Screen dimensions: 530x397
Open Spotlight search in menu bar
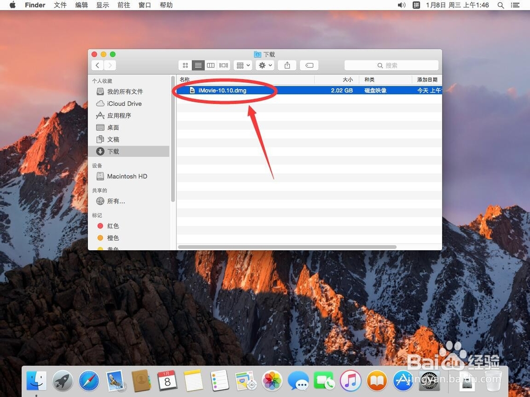[x=501, y=5]
